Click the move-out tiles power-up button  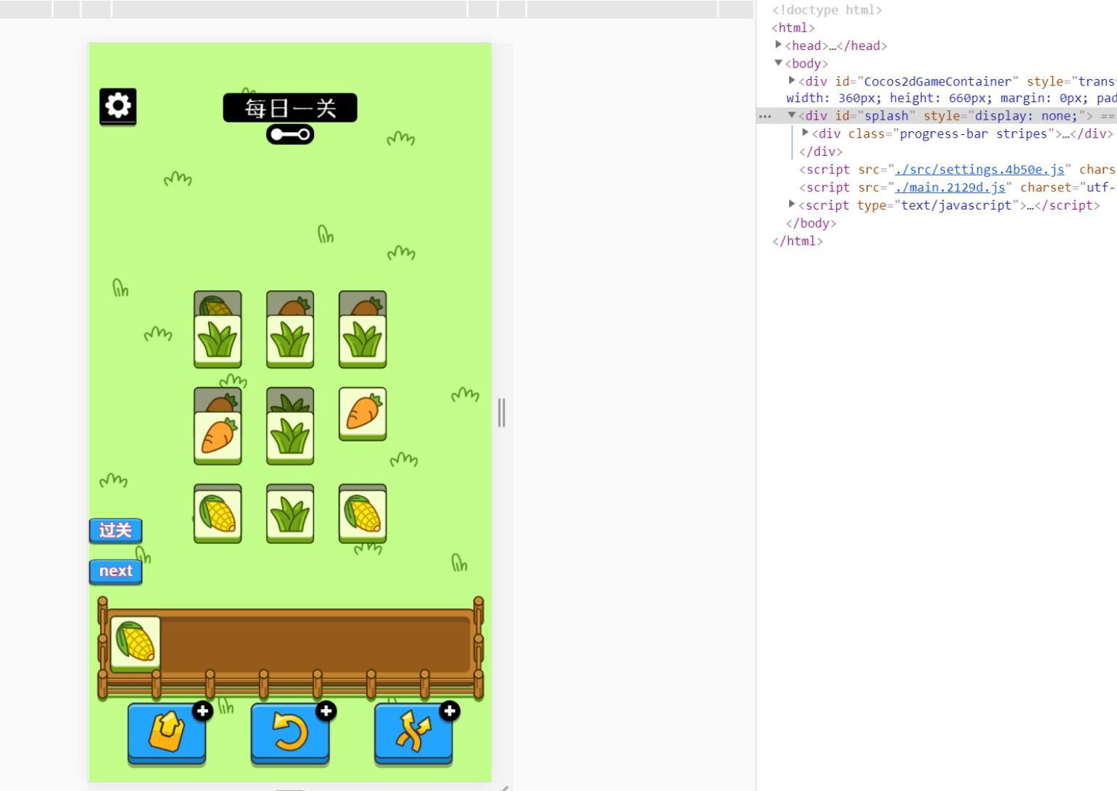click(166, 732)
